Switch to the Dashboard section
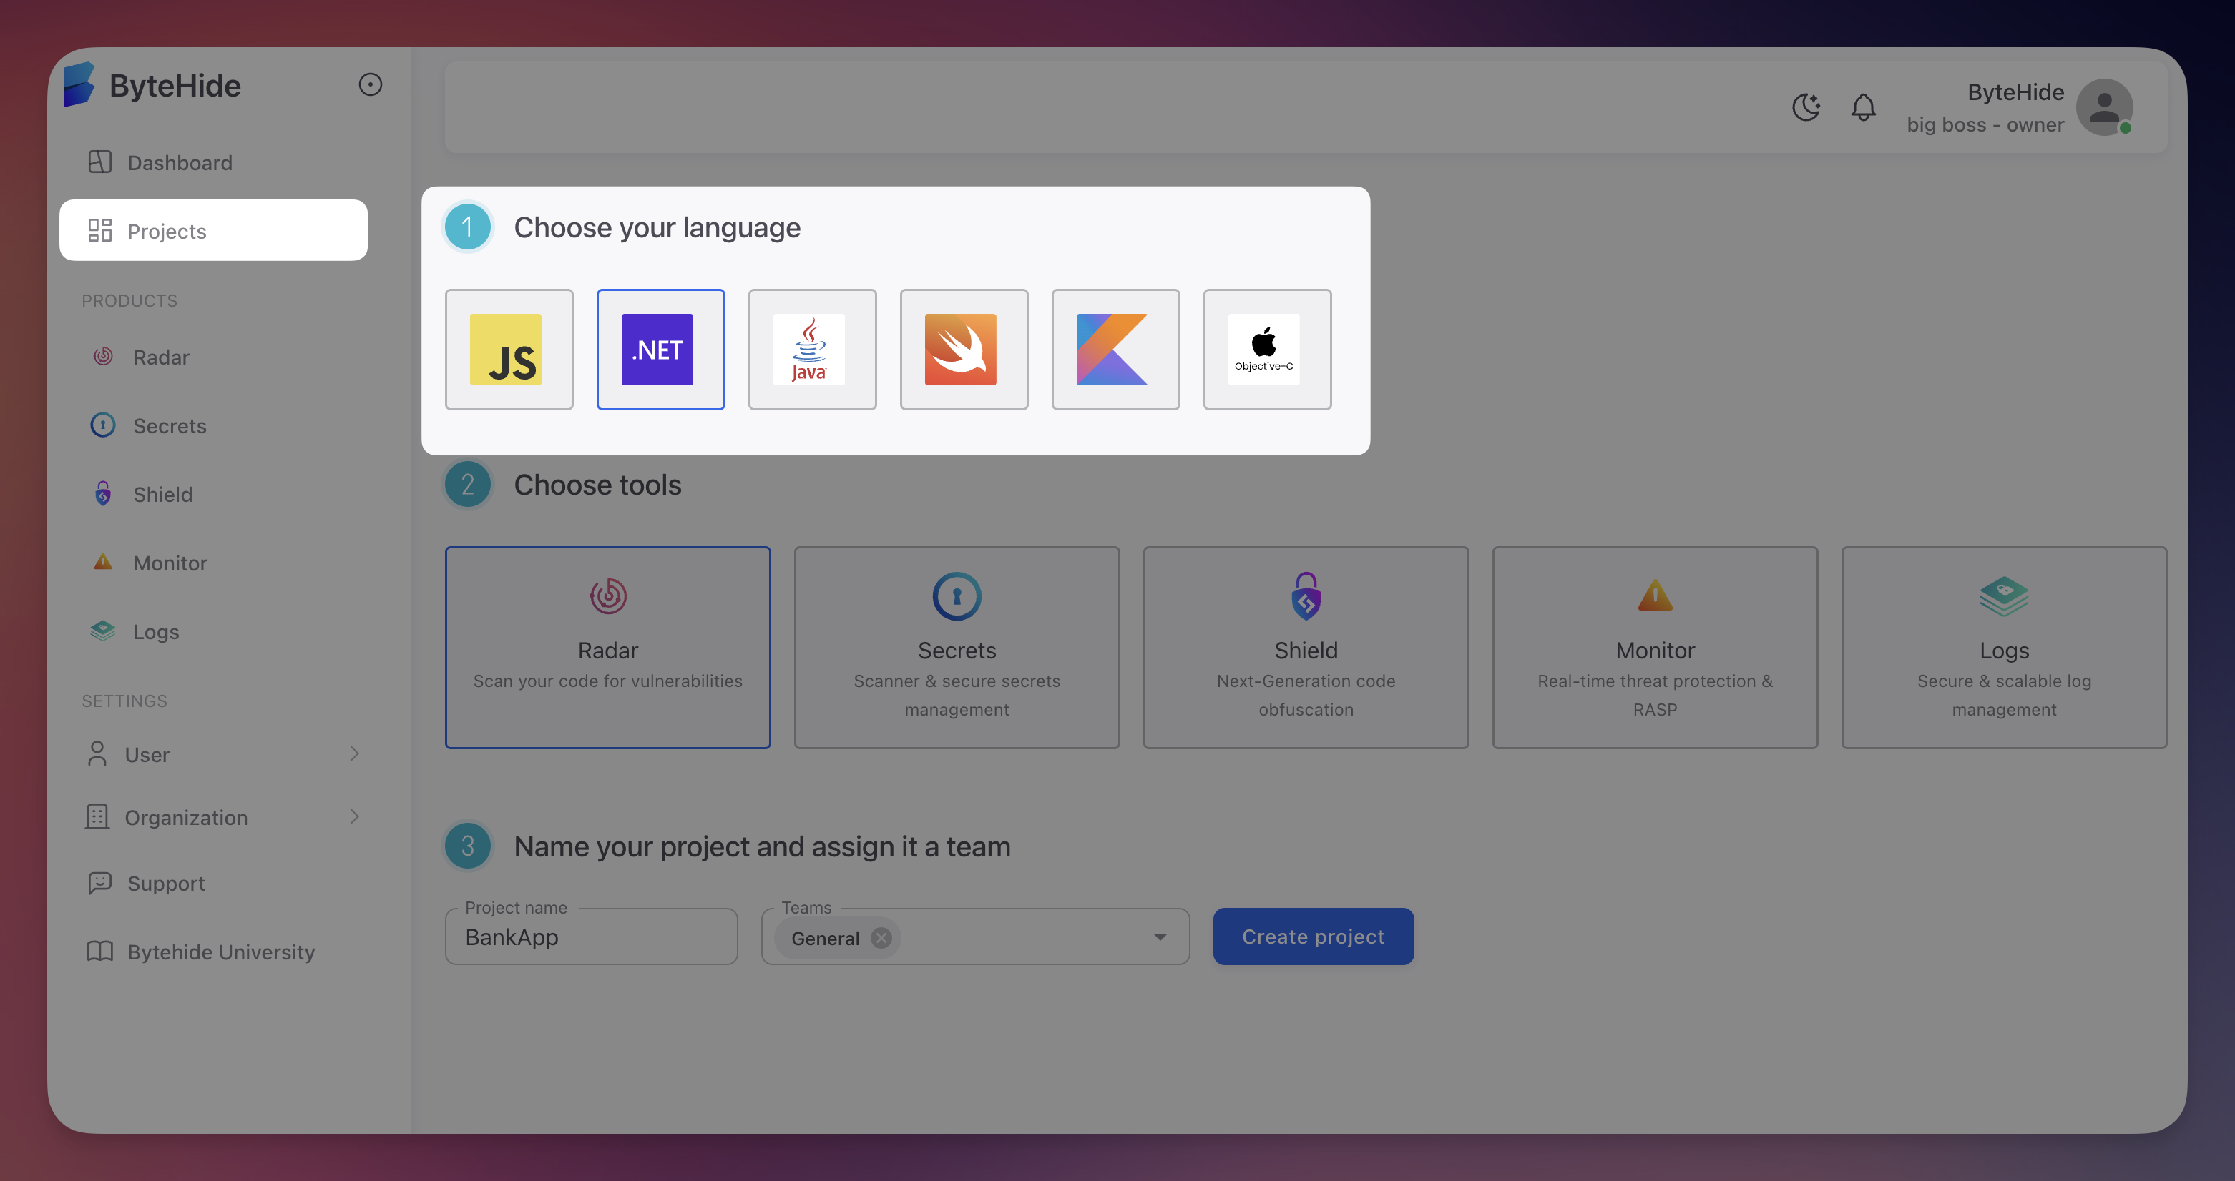The image size is (2235, 1181). (x=180, y=162)
